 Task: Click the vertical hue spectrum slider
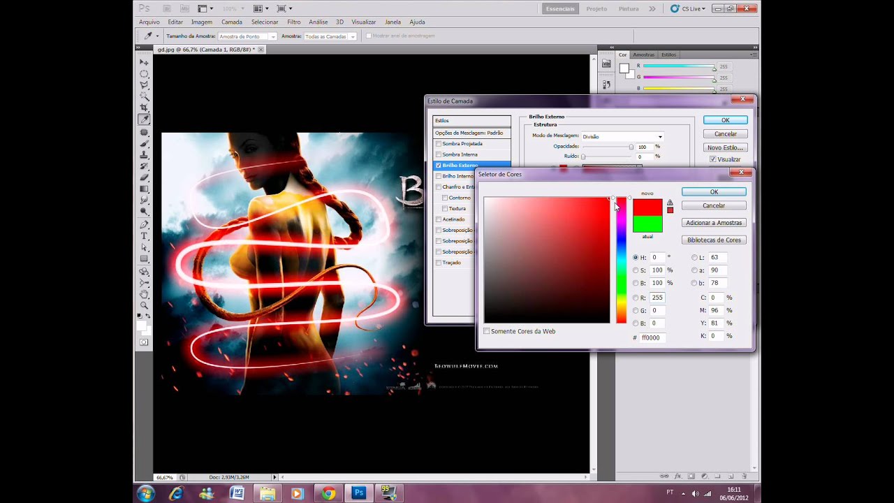621,260
